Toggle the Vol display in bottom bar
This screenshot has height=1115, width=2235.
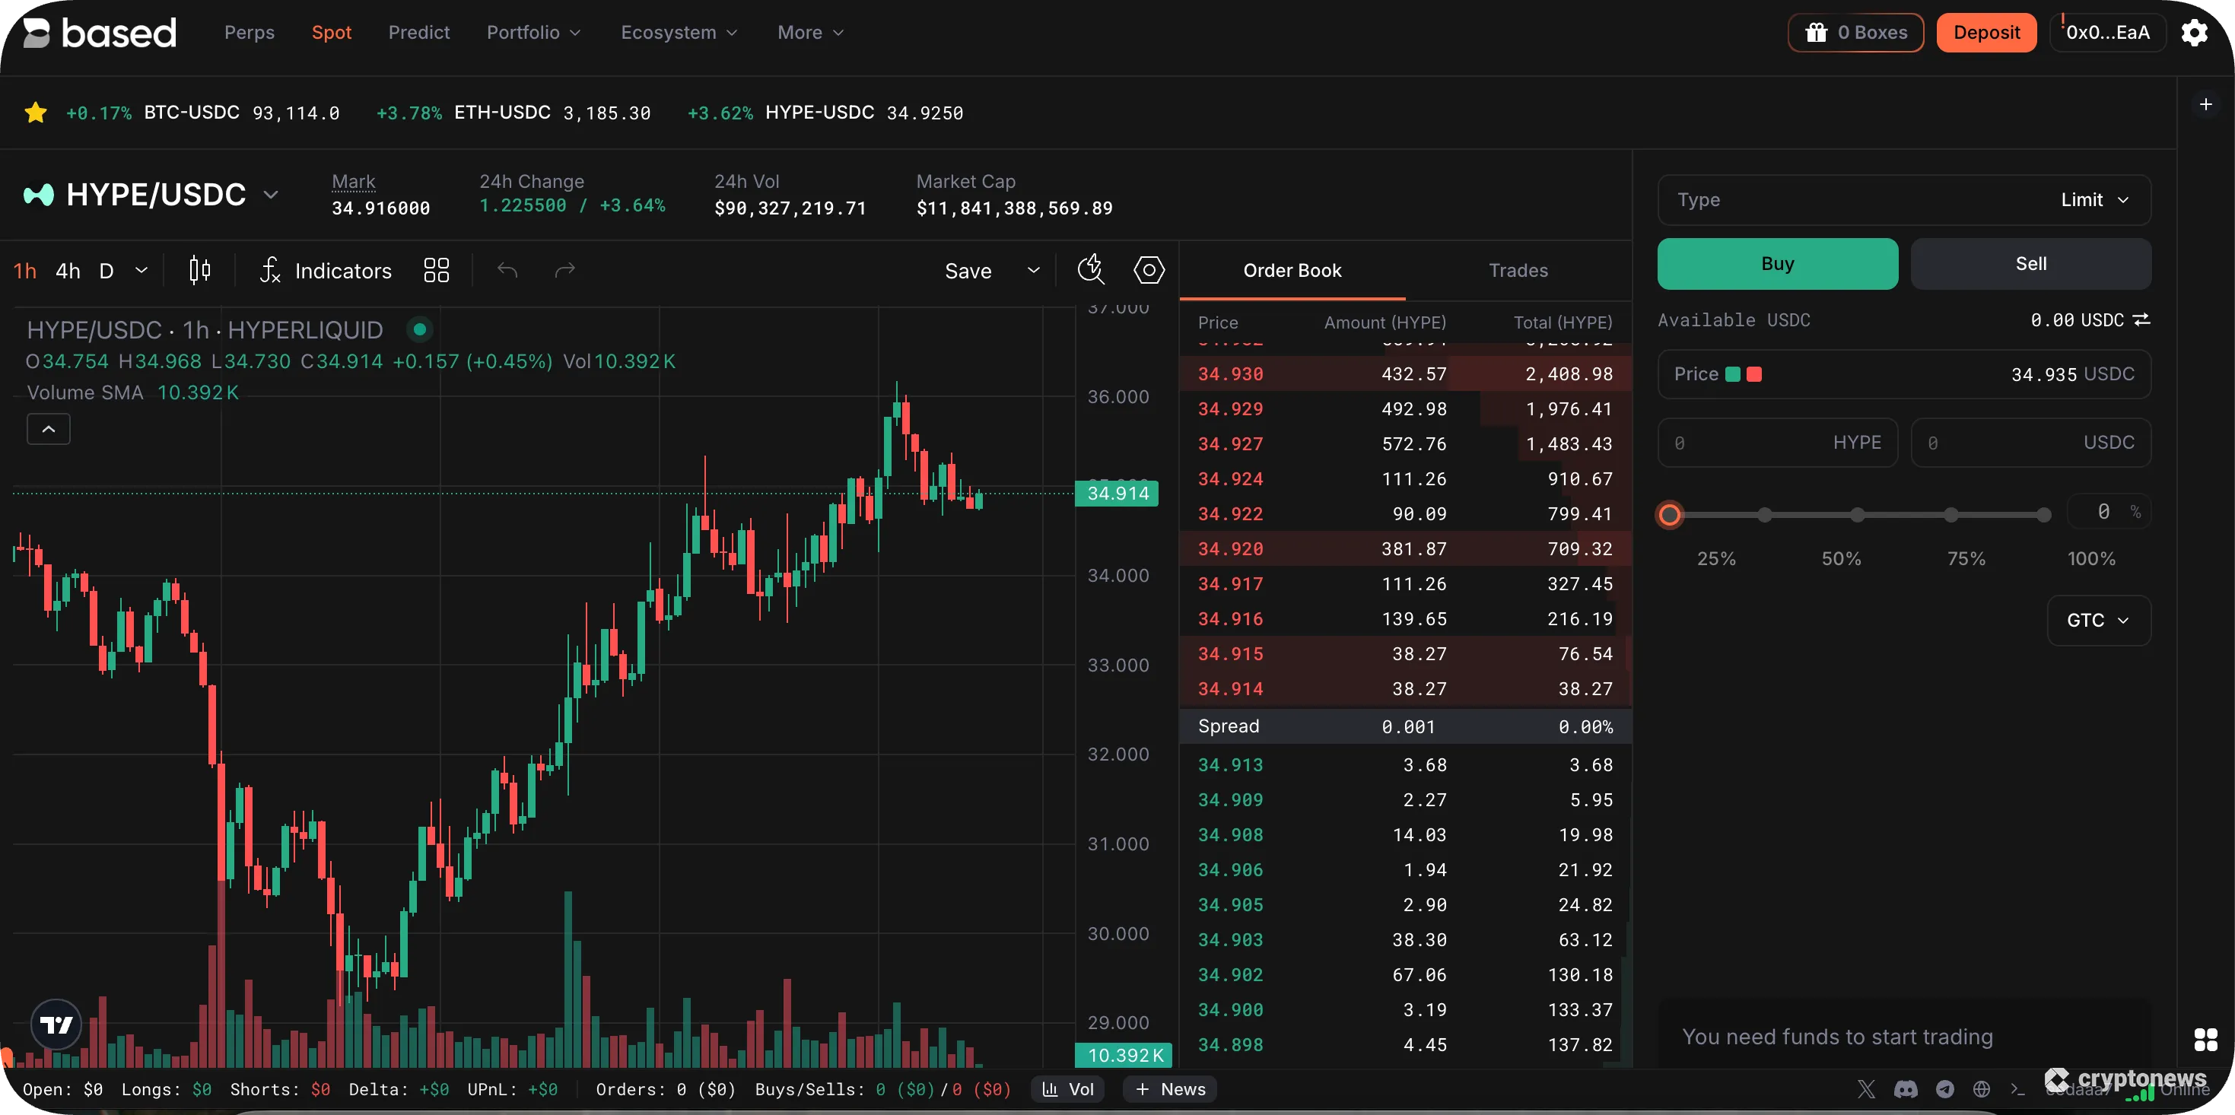[1067, 1089]
